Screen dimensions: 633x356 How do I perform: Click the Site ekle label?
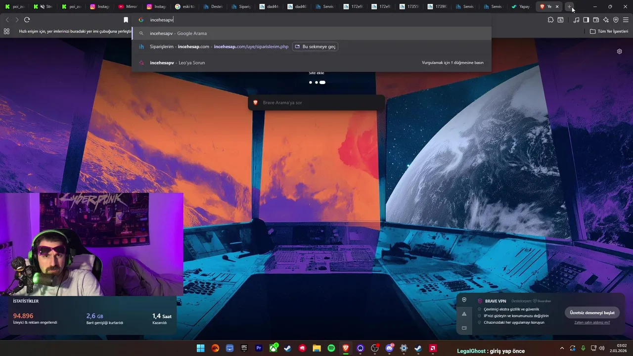(316, 73)
